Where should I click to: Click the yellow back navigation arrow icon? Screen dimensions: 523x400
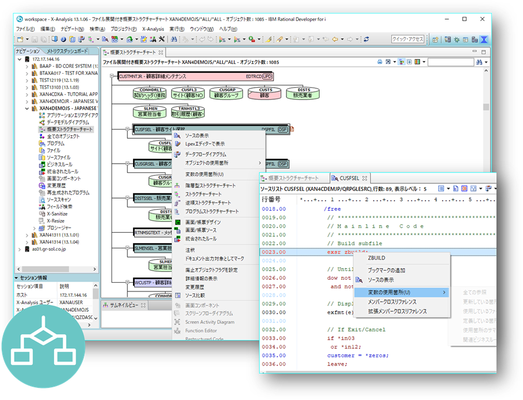pos(335,39)
